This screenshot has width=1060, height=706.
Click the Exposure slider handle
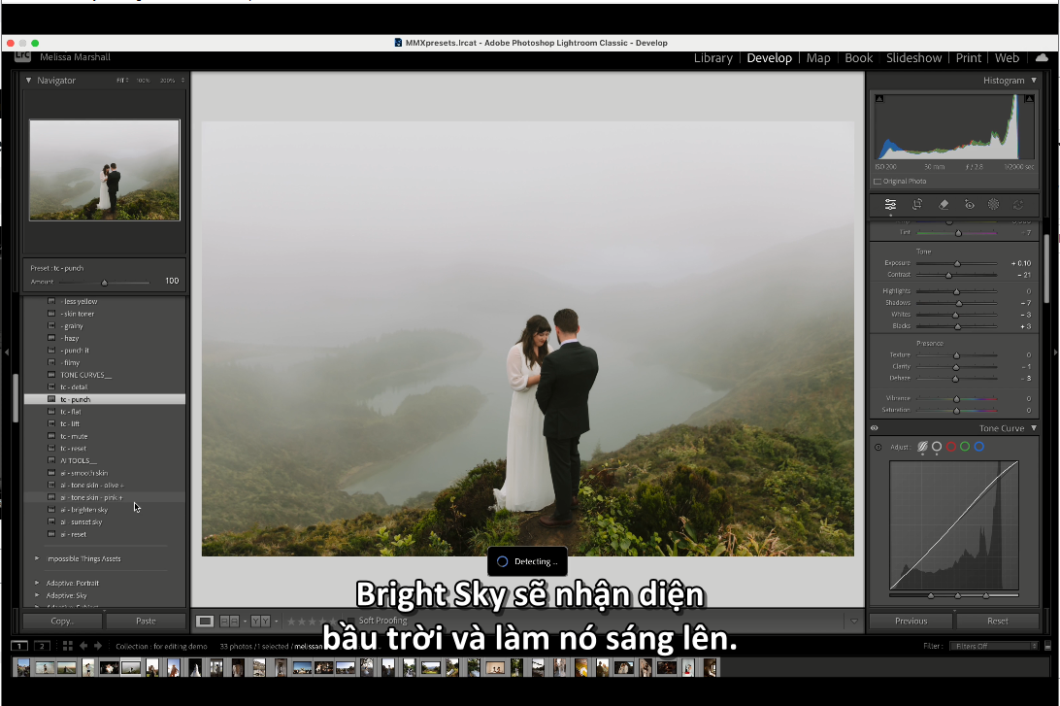point(957,263)
